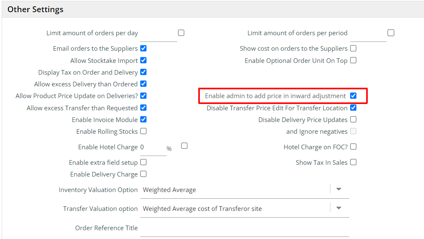Enable Delivery Charge checkbox

(144, 174)
